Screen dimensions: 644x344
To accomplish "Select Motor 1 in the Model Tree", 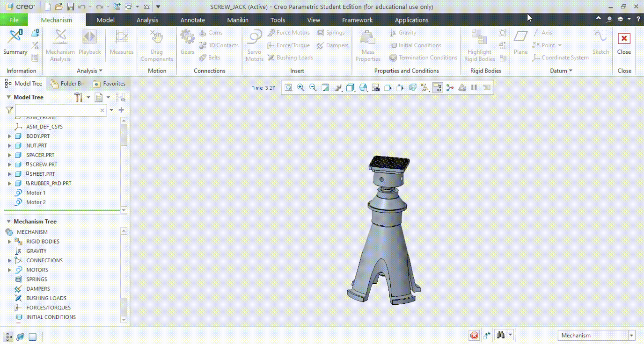I will [36, 193].
